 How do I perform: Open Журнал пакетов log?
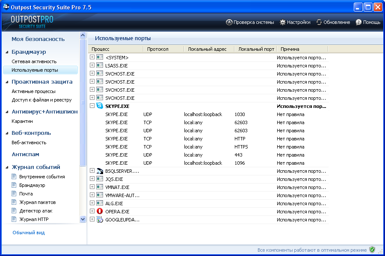click(38, 202)
